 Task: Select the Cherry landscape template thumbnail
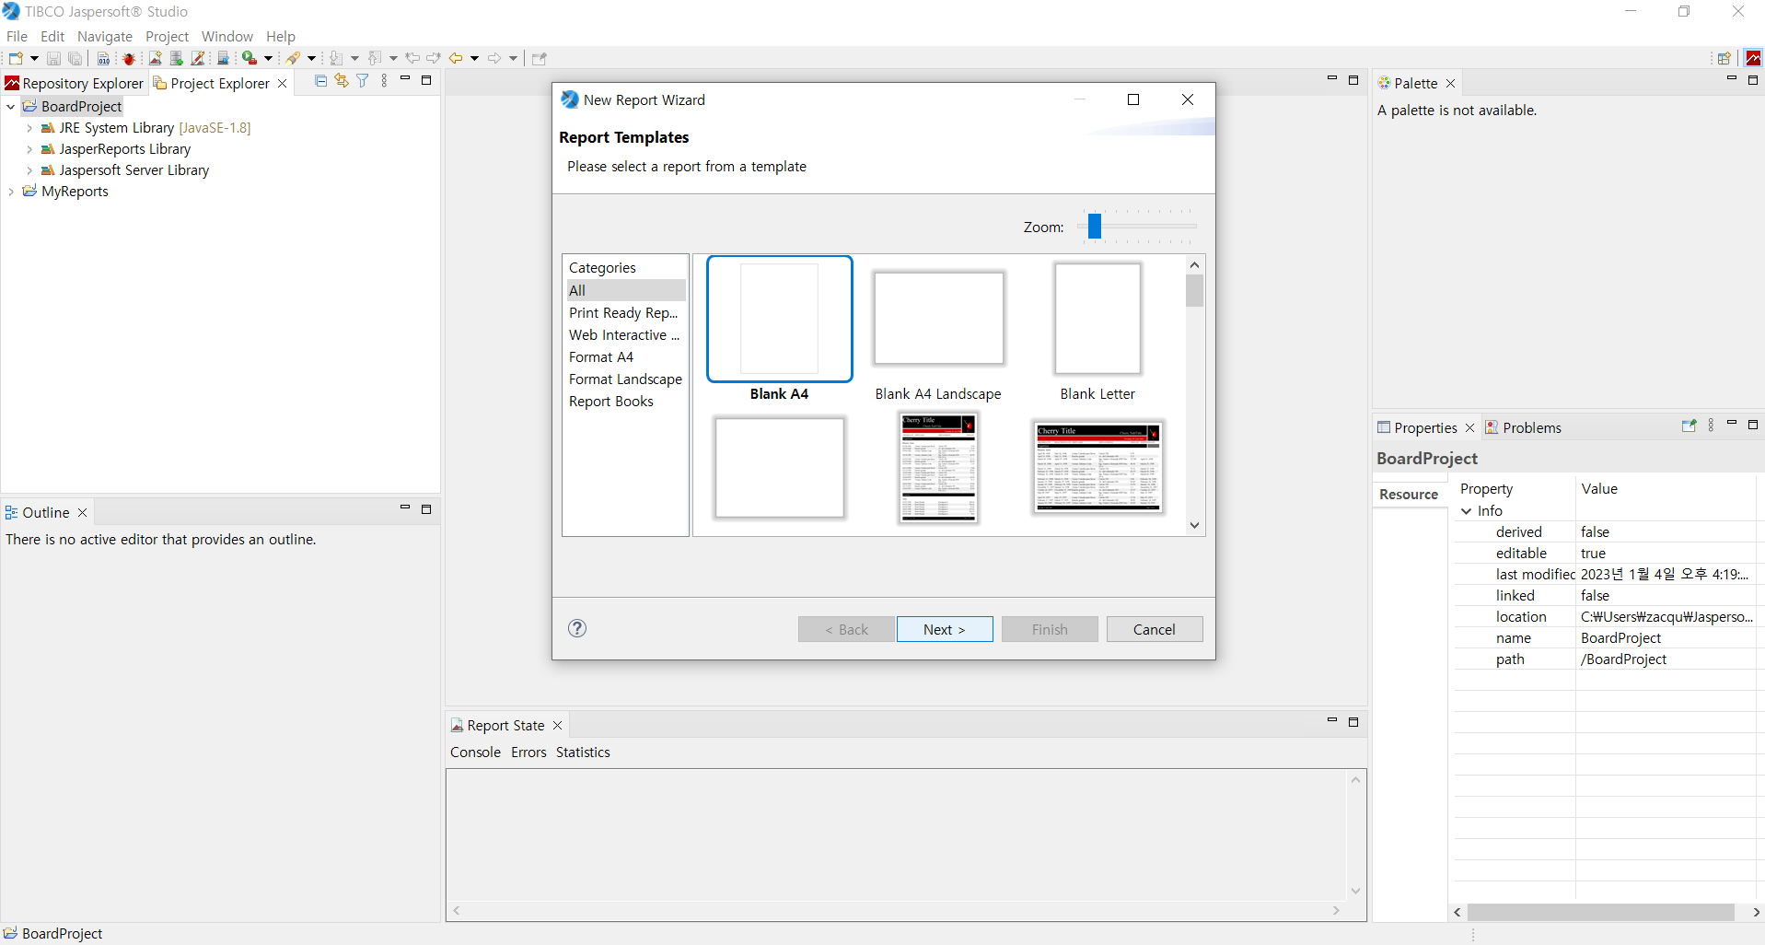(1097, 467)
